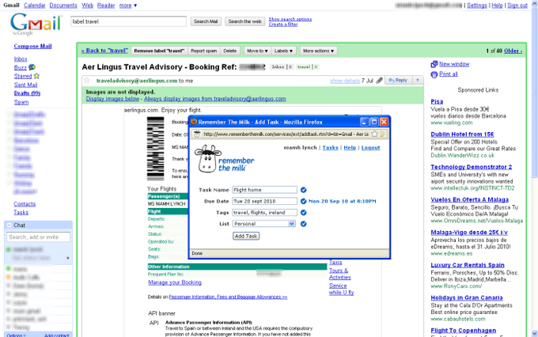
Task: Open chat status dropdown arrow
Action: pos(67,258)
